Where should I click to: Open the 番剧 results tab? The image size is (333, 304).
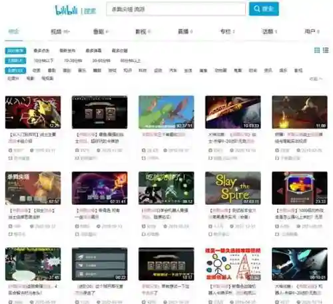point(101,32)
